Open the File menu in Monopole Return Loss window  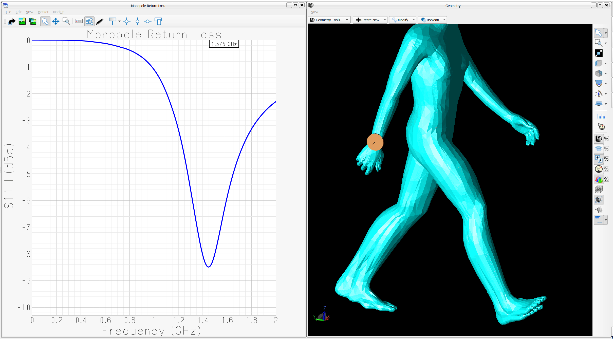point(8,12)
